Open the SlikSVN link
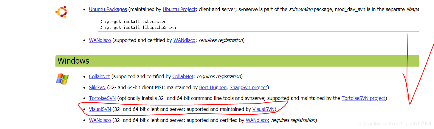The image size is (434, 129). click(x=97, y=87)
